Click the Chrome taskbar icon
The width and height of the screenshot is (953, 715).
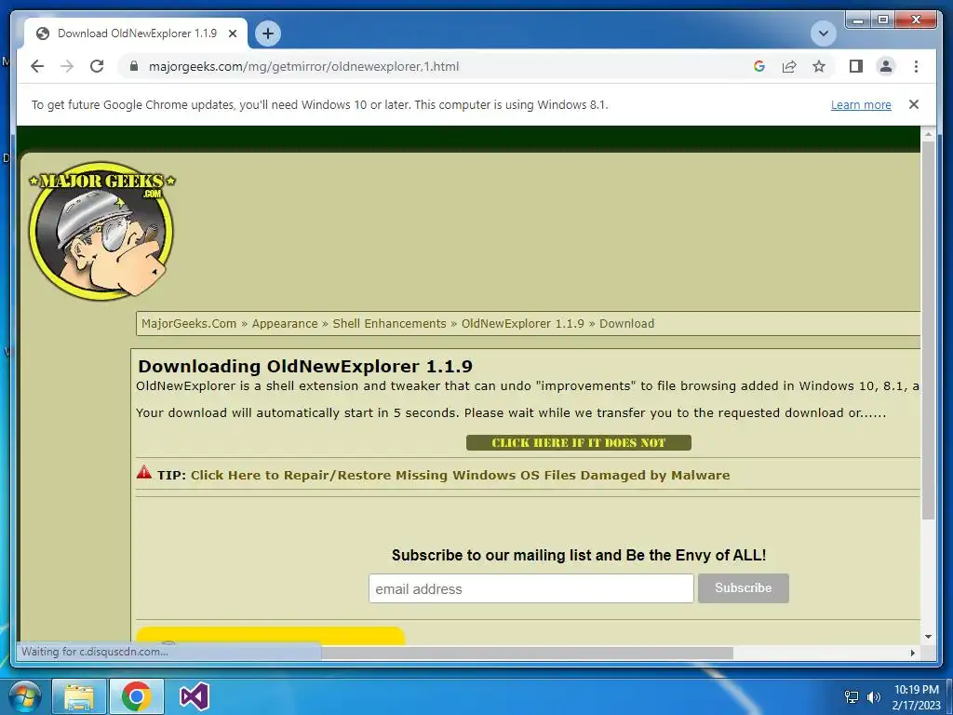coord(137,696)
